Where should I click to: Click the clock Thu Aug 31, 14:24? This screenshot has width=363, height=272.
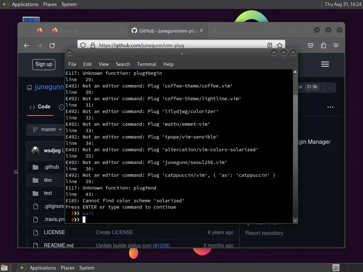click(x=343, y=4)
